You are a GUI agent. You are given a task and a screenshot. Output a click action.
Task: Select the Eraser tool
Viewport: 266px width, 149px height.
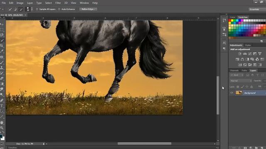point(2,78)
